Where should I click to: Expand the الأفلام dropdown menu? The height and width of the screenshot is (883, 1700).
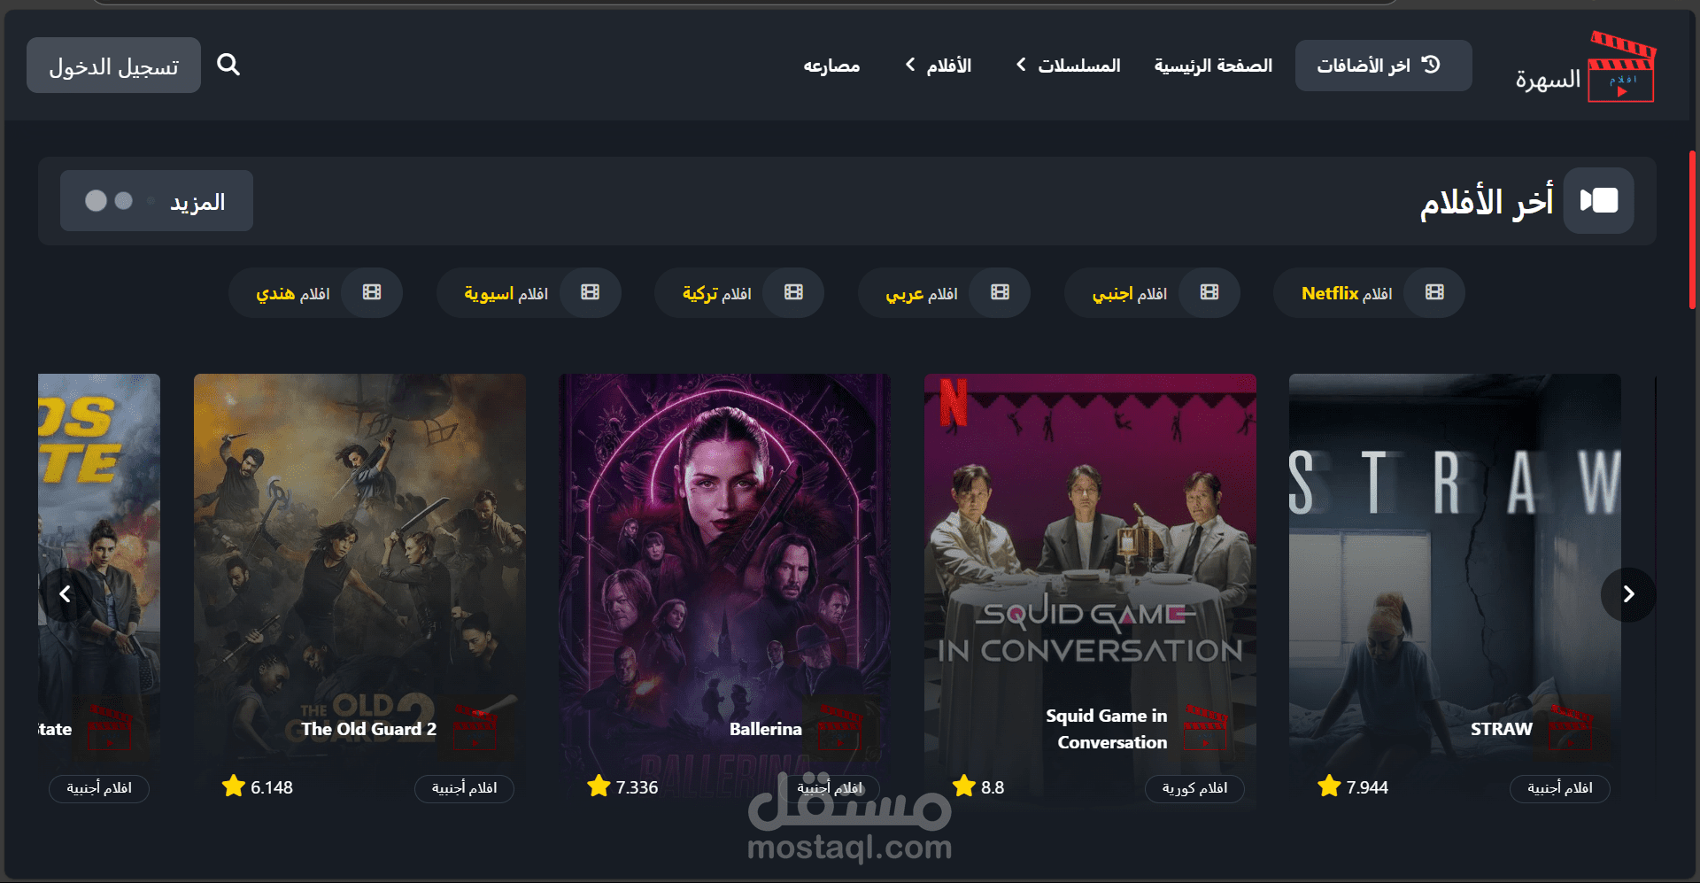tap(939, 66)
